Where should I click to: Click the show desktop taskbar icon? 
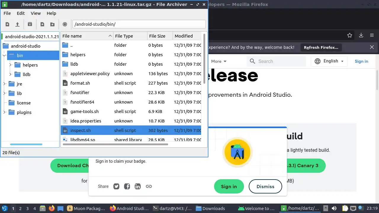click(x=60, y=208)
